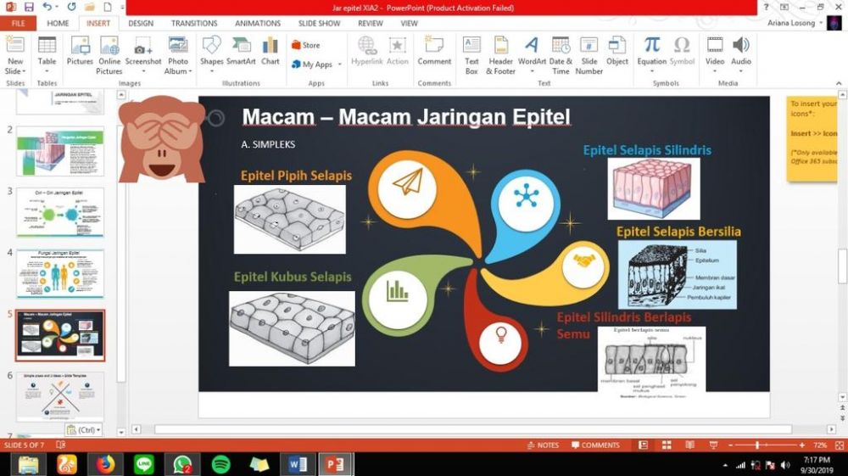Click thumbnail panel scroll-down arrow

click(x=121, y=432)
